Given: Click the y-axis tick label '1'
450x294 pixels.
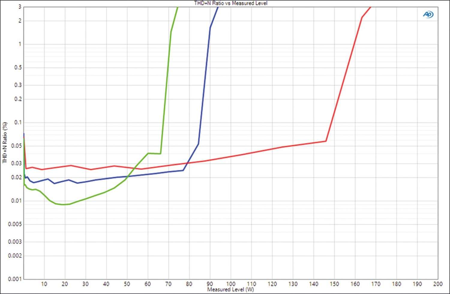Looking at the screenshot, I should pyautogui.click(x=20, y=44).
